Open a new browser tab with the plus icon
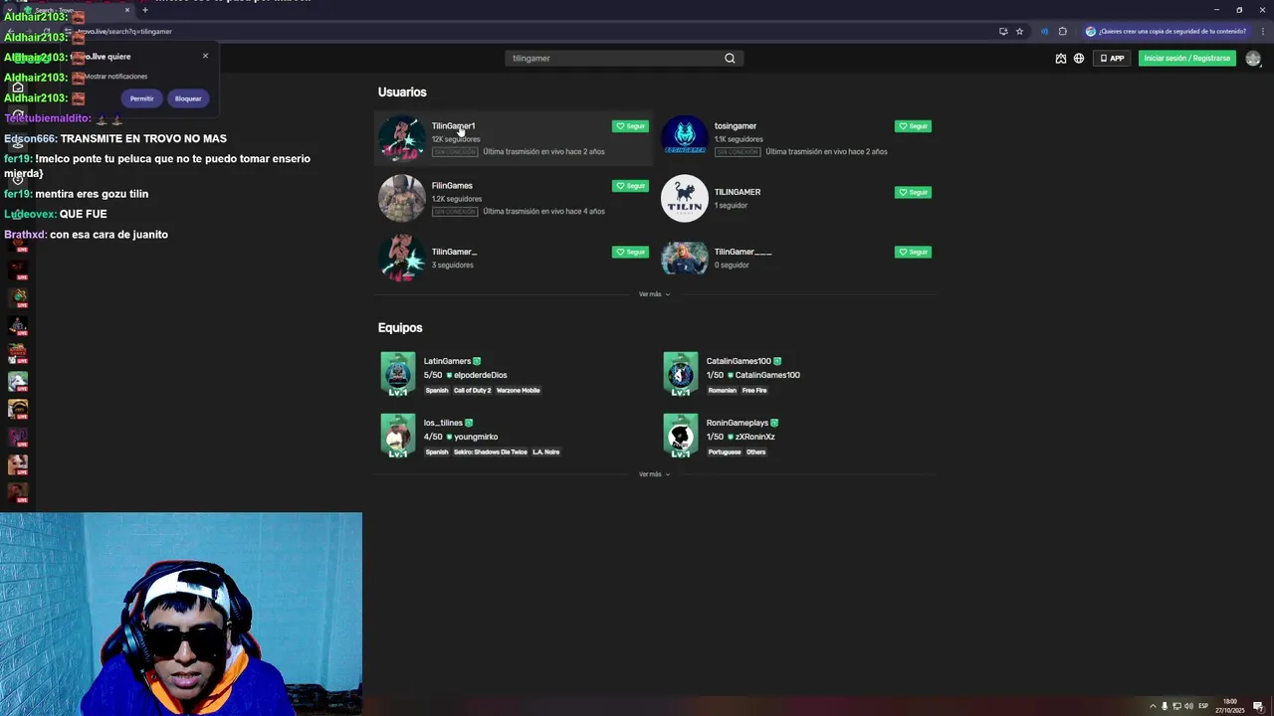The height and width of the screenshot is (716, 1274). point(144,10)
